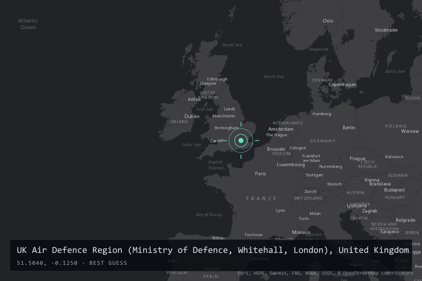This screenshot has width=422, height=281.
Task: Click the UK Air Defence Region title
Action: click(213, 250)
